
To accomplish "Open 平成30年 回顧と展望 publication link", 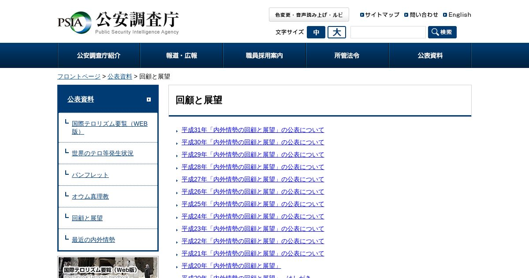I will tap(253, 142).
